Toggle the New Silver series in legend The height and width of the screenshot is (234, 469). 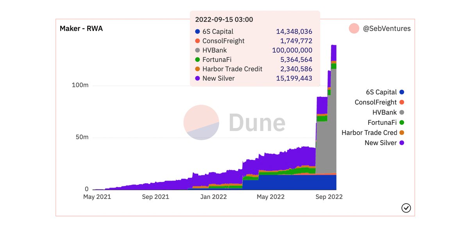[384, 143]
